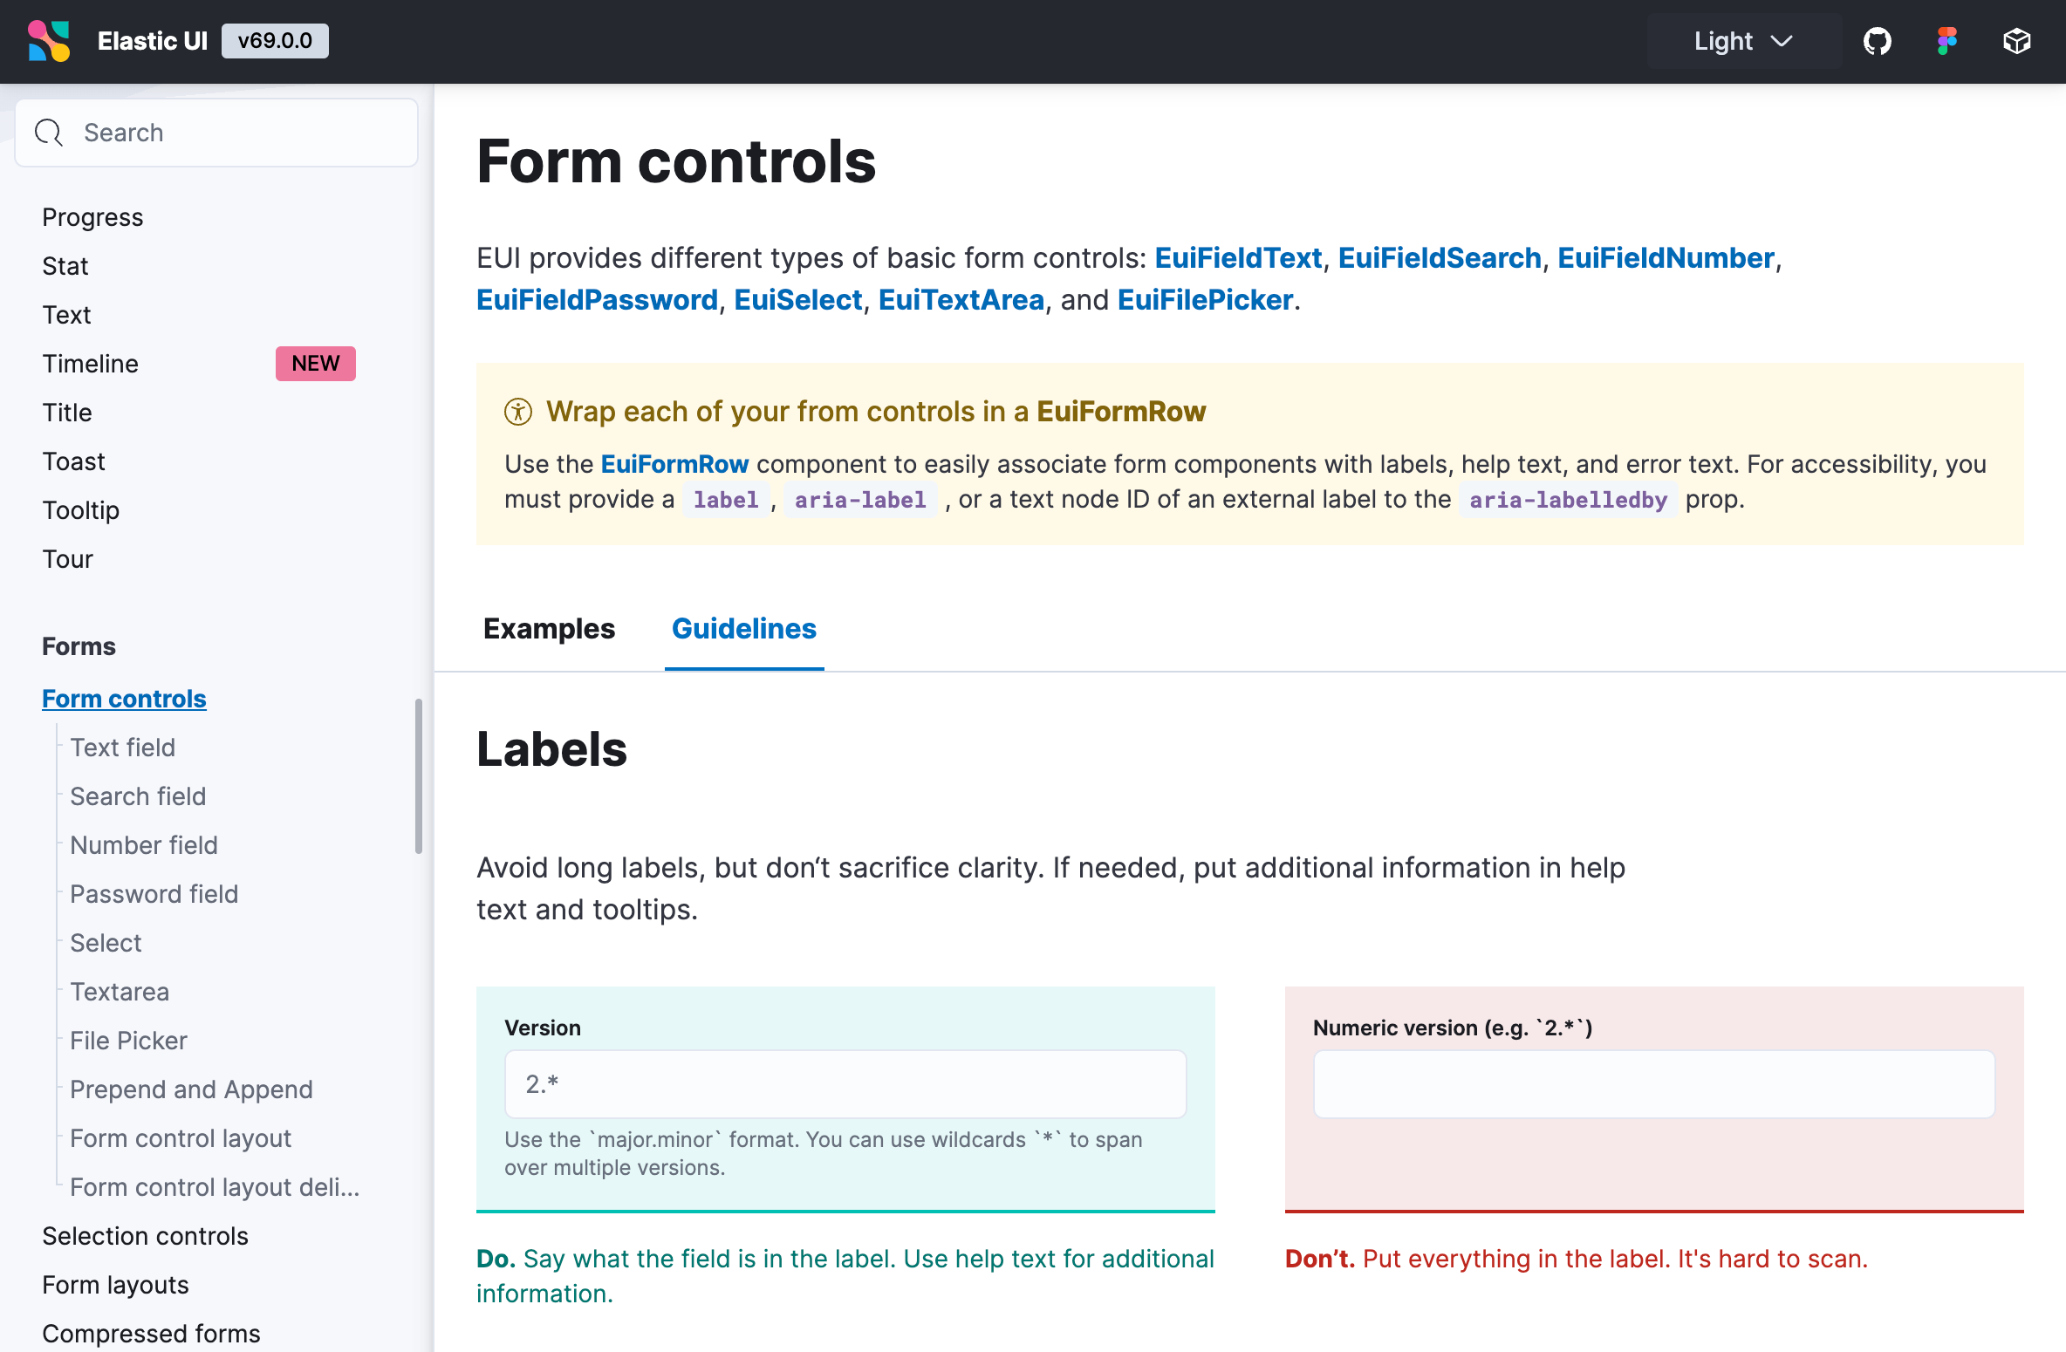This screenshot has width=2066, height=1352.
Task: Jump to Form control layout deli... section
Action: [x=215, y=1187]
